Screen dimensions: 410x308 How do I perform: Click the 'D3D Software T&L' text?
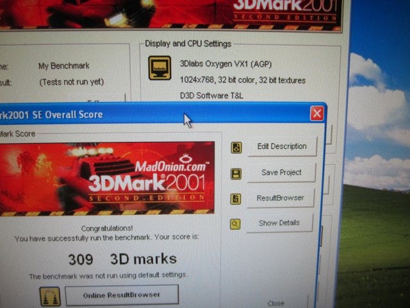click(x=211, y=96)
